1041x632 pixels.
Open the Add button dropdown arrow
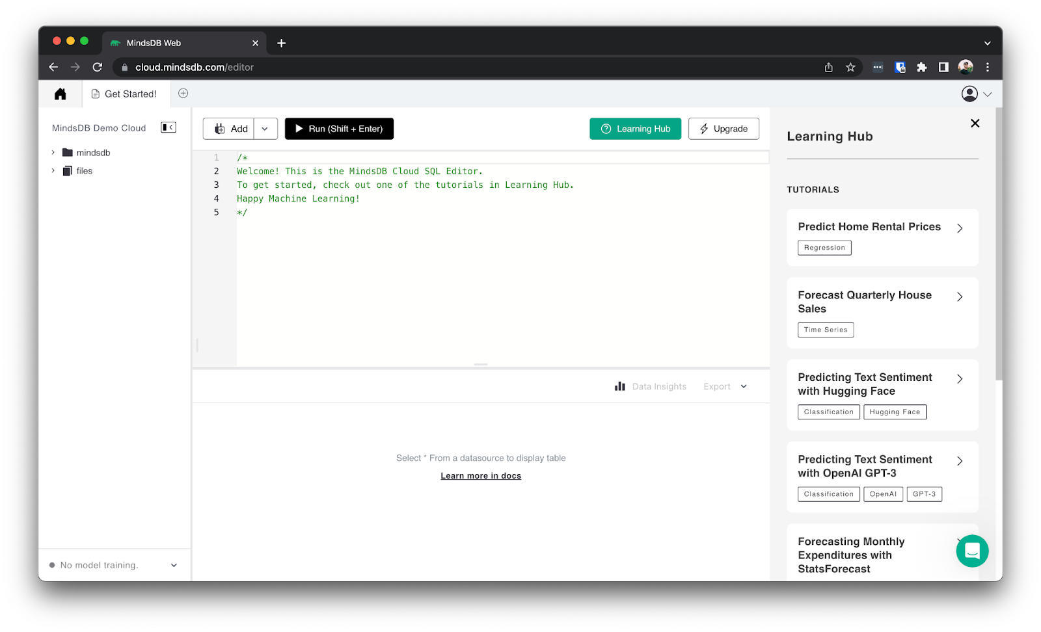265,129
